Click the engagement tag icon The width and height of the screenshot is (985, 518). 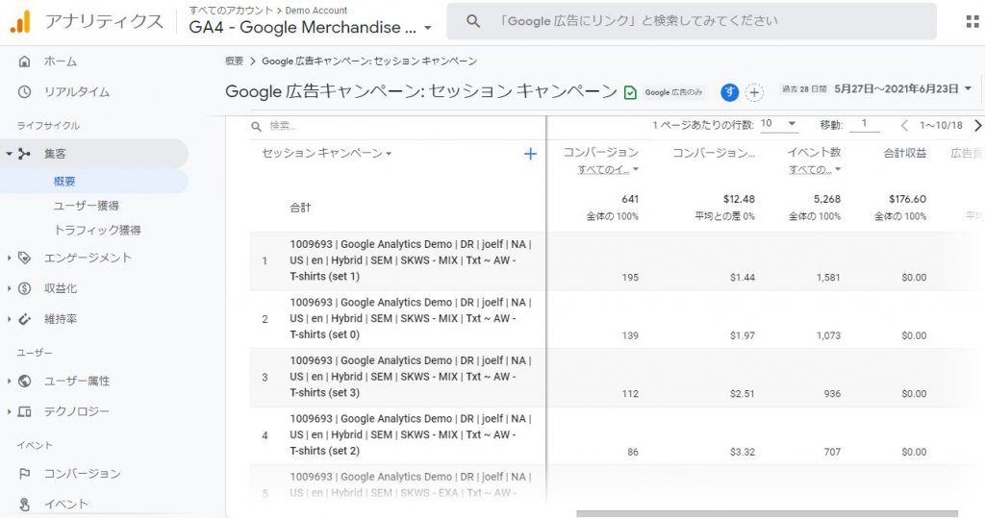tap(24, 259)
